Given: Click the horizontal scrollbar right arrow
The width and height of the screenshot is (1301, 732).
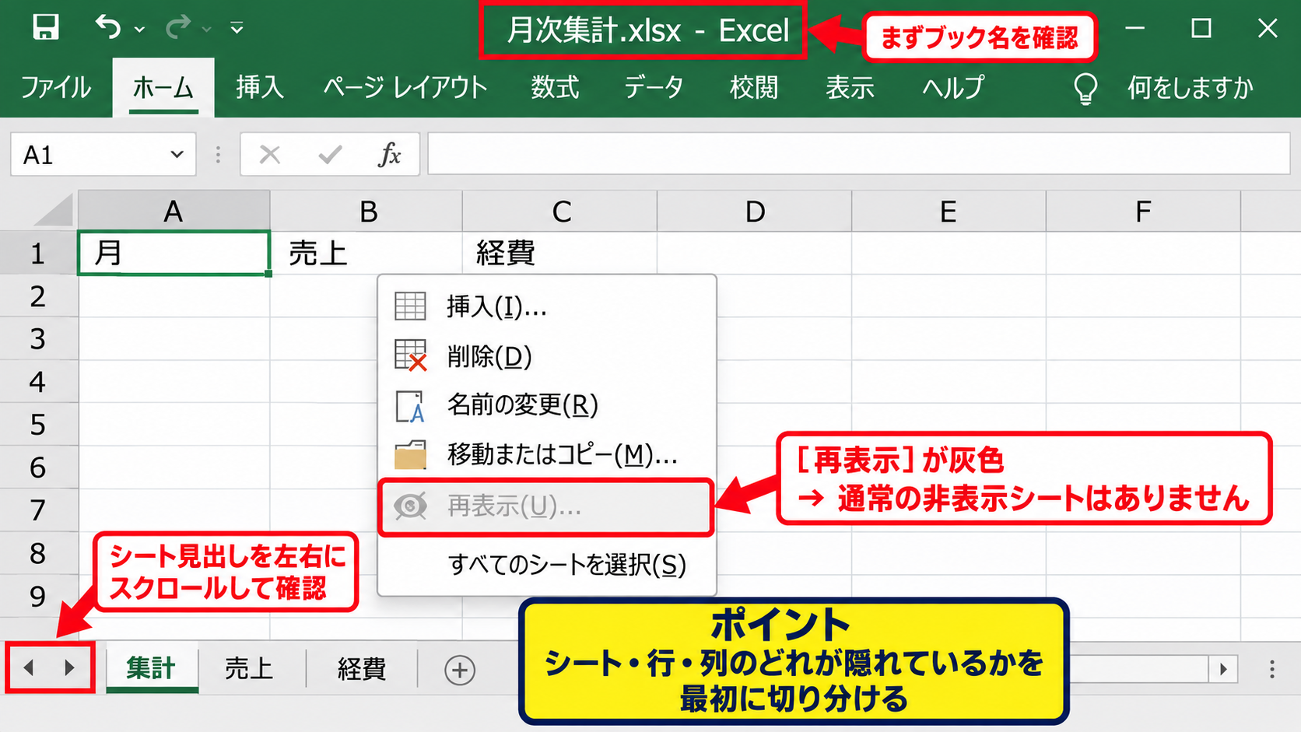Looking at the screenshot, I should tap(1223, 669).
